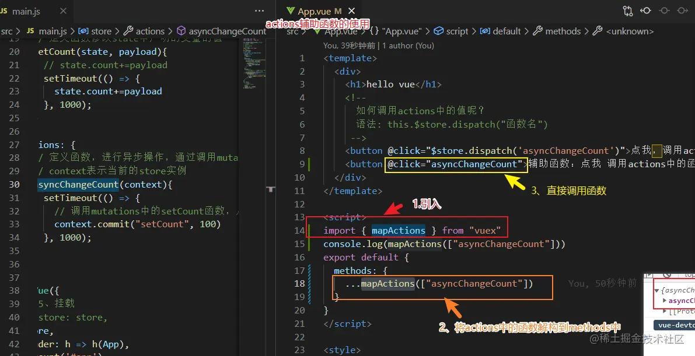This screenshot has height=356, width=695.
Task: Click 'console.log' on App.vue line 15
Action: click(353, 244)
